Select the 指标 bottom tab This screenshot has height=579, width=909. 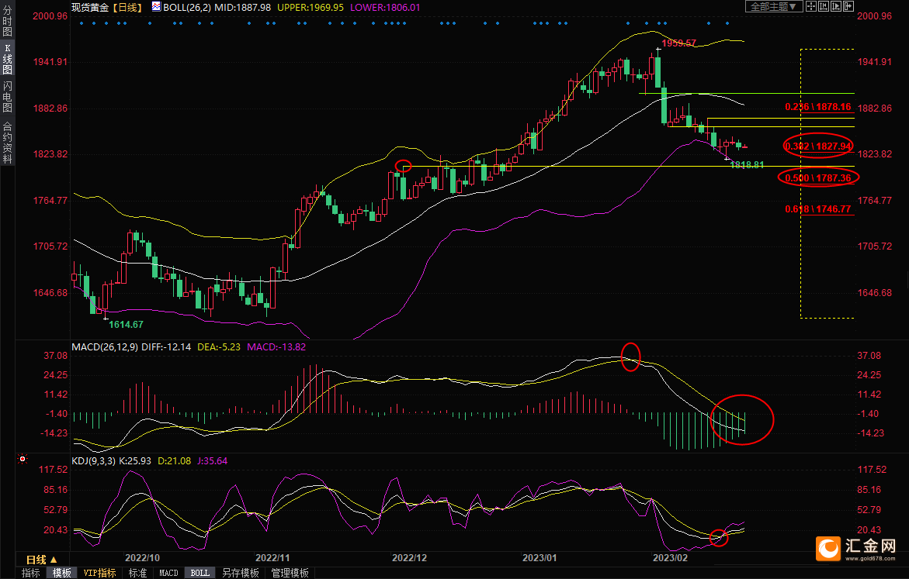[x=30, y=573]
